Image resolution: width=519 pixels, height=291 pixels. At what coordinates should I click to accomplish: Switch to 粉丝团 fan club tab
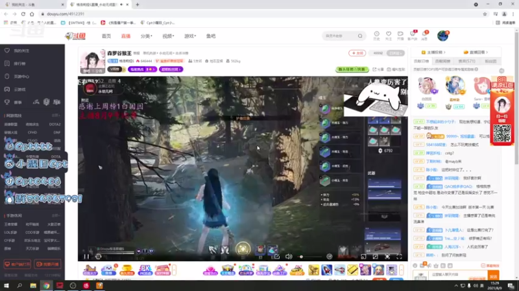[490, 61]
